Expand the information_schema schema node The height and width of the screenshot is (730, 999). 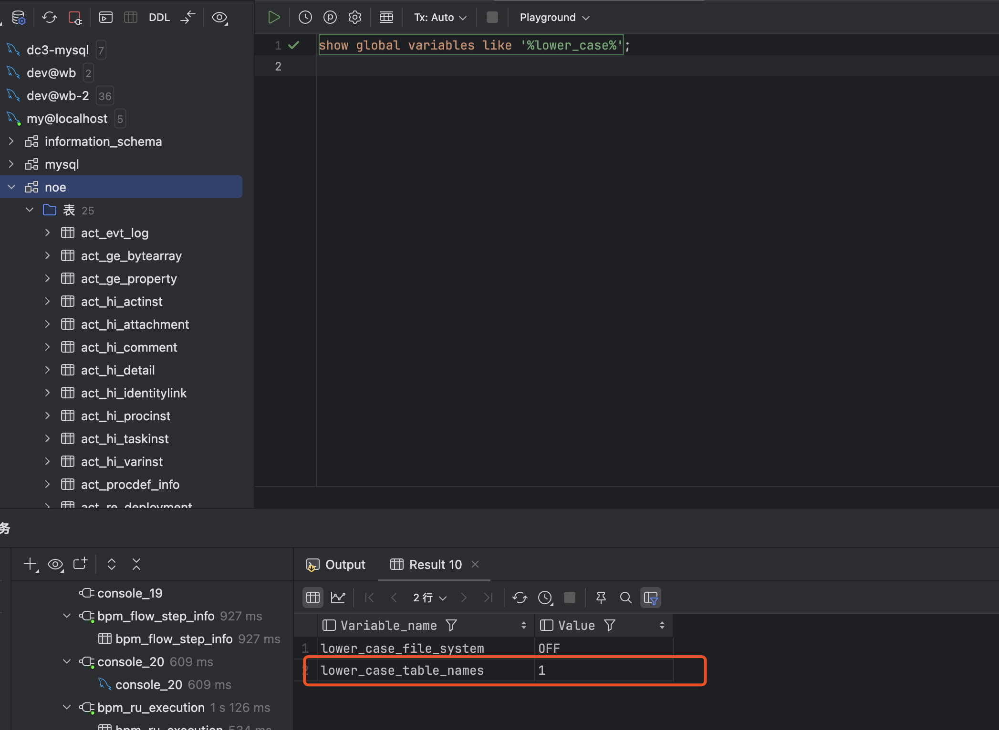click(x=11, y=142)
